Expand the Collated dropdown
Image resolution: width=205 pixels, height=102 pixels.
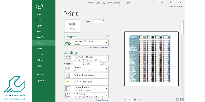point(86,69)
